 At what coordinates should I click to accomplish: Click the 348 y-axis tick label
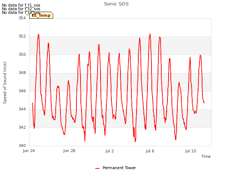coord(22,73)
